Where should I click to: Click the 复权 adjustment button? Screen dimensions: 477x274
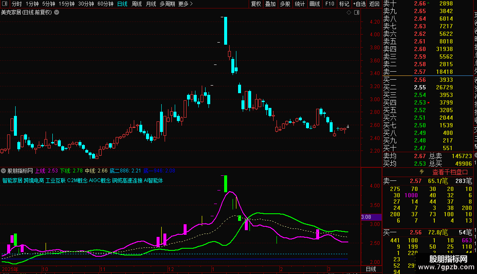coord(256,4)
